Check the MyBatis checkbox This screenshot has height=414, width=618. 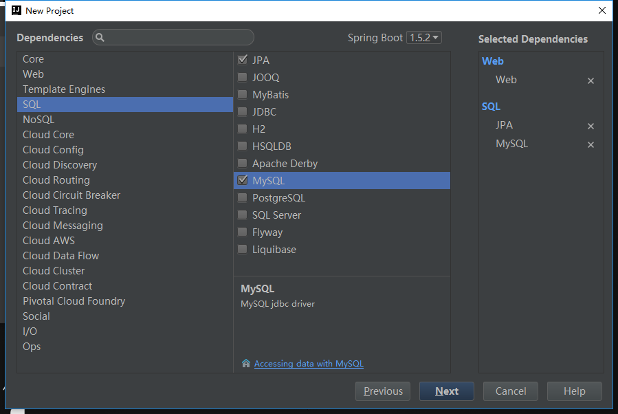click(243, 95)
